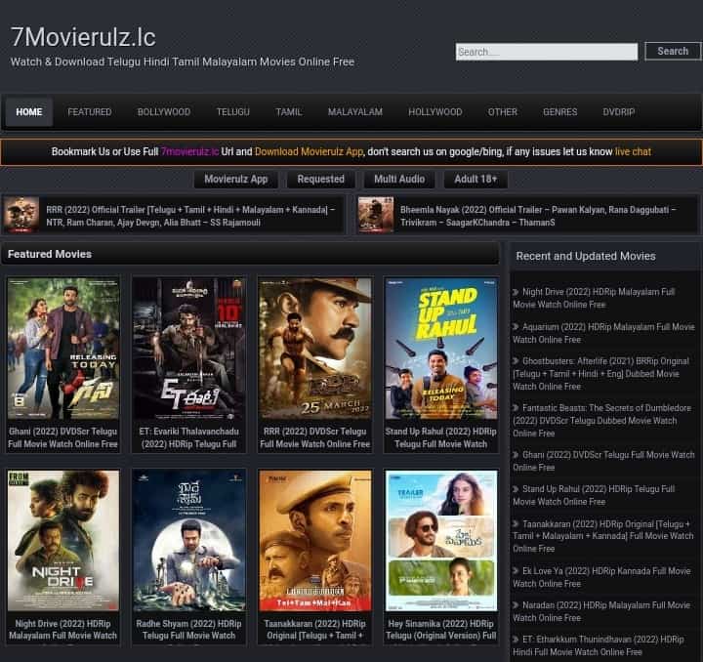Open the Bheemla Nayak Official Trailer link

pos(538,216)
